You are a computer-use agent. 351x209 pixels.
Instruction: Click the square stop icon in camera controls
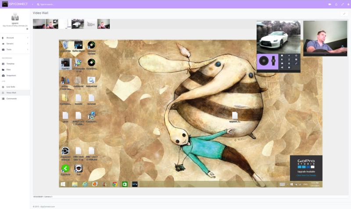pyautogui.click(x=282, y=56)
